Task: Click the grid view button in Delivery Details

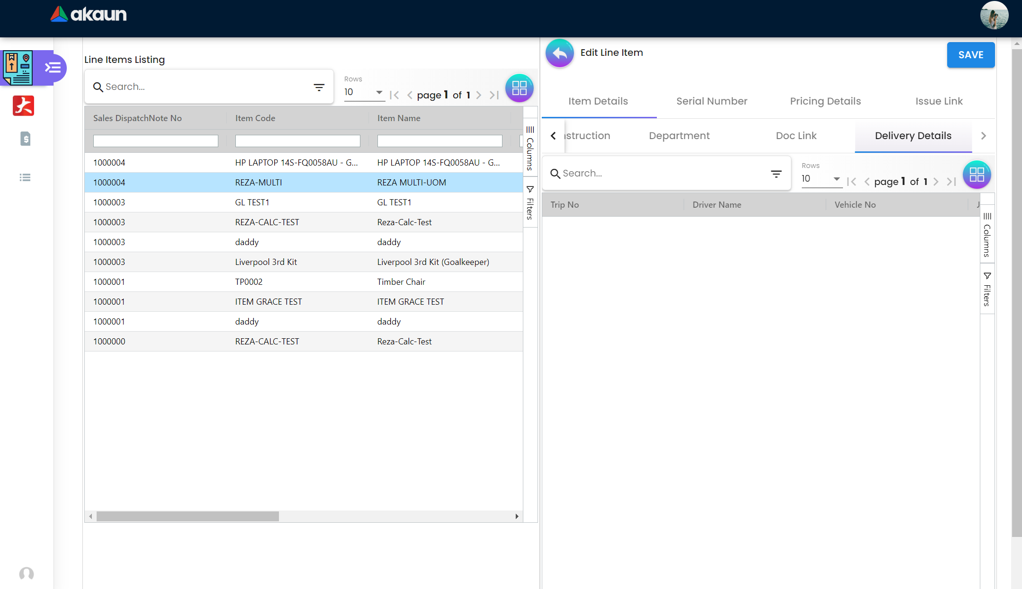Action: point(976,175)
